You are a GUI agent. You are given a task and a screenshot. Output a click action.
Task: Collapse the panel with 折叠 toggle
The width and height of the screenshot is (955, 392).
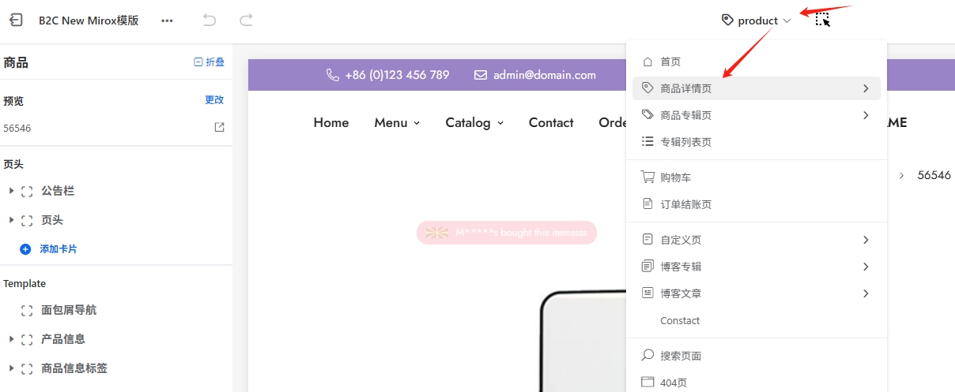coord(209,62)
